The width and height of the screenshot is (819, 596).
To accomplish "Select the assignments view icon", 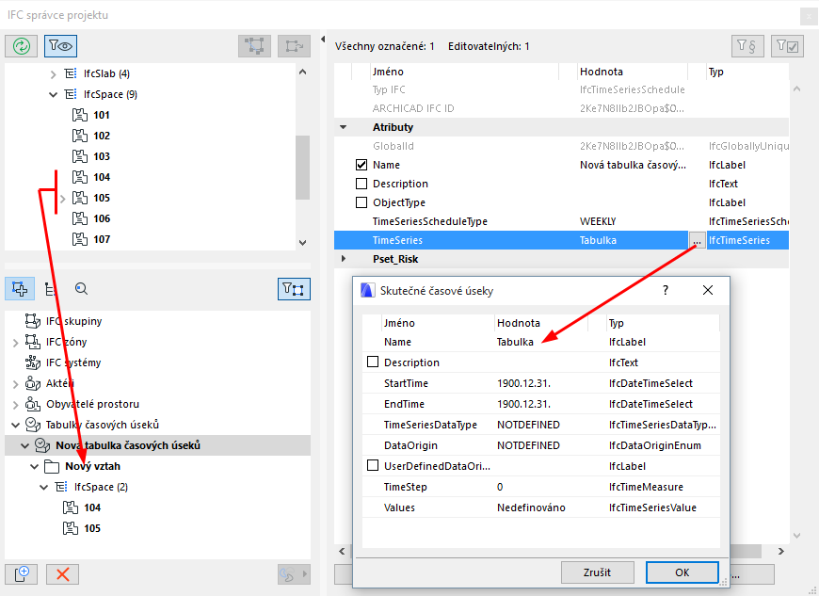I will (20, 289).
